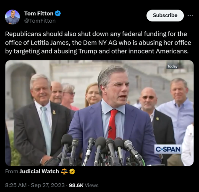Select the tweet text about Letitia James
The image size is (199, 192).
[98, 43]
